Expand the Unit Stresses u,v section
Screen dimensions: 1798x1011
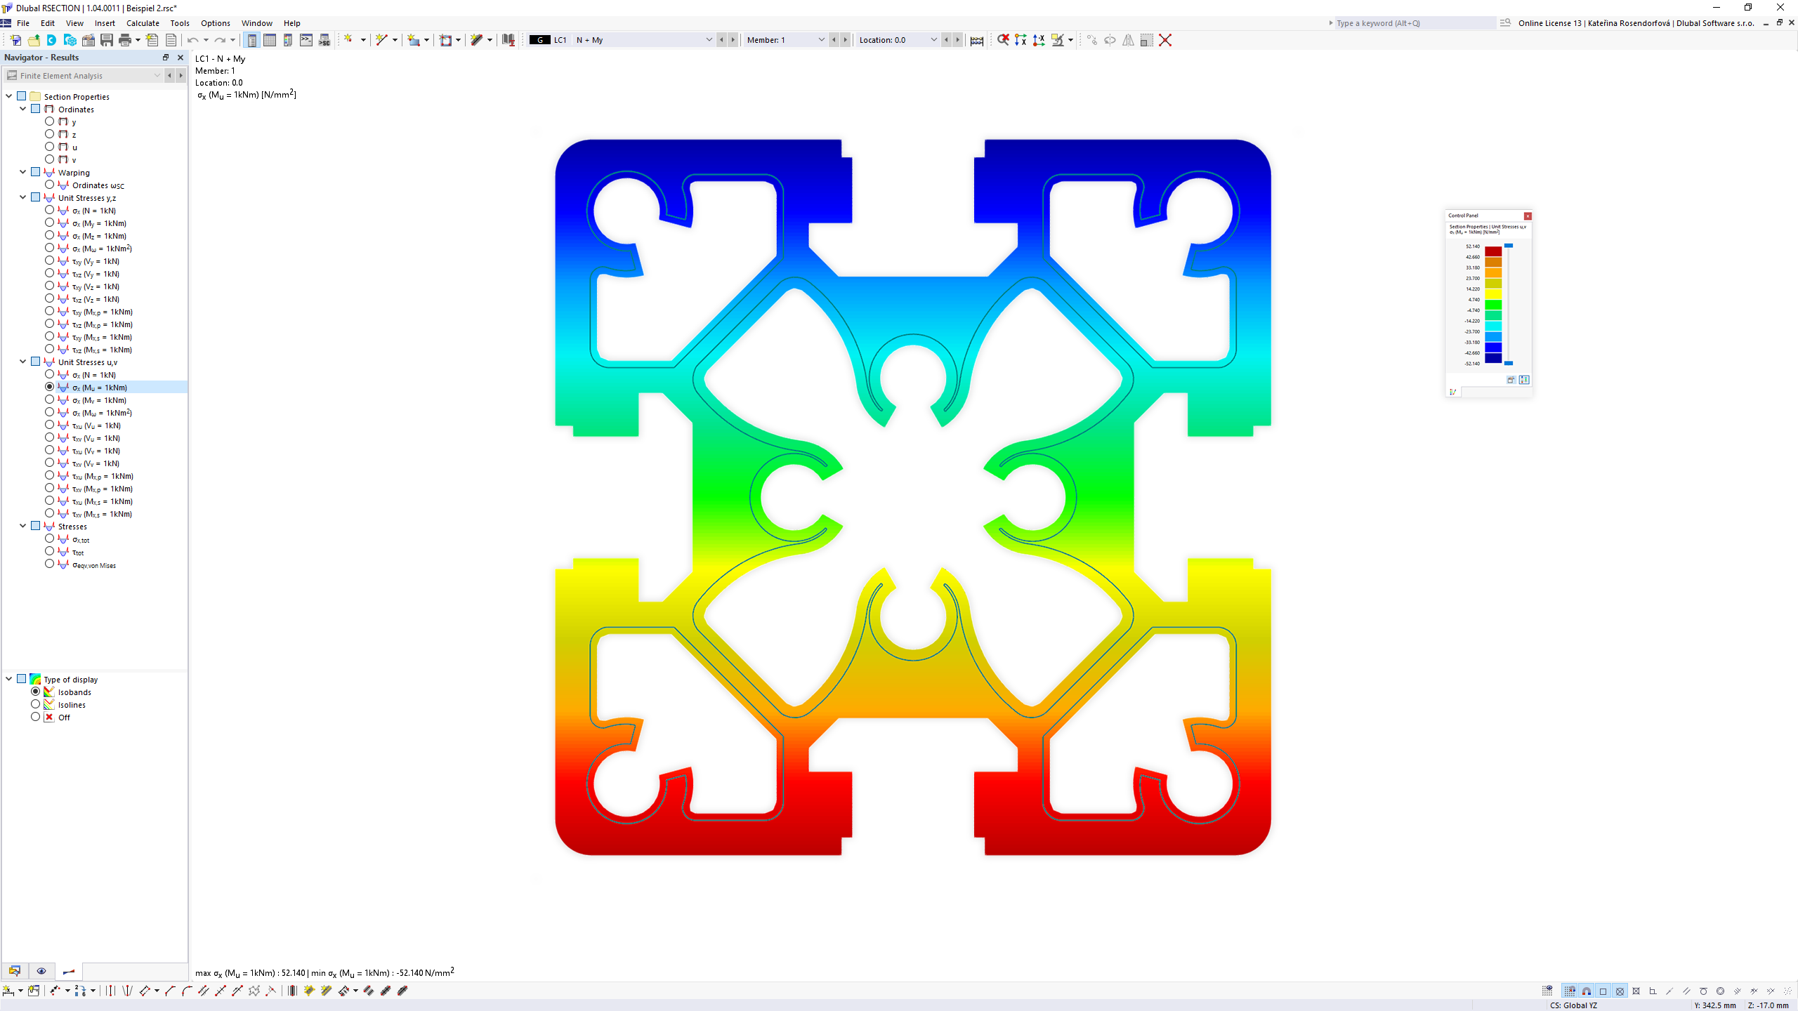[23, 362]
